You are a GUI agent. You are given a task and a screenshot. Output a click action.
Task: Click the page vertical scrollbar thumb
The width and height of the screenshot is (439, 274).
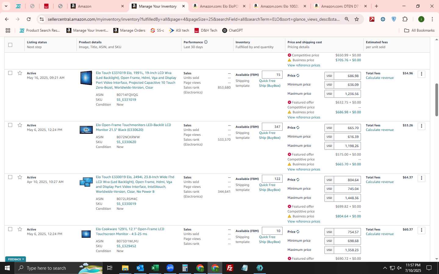(x=436, y=100)
